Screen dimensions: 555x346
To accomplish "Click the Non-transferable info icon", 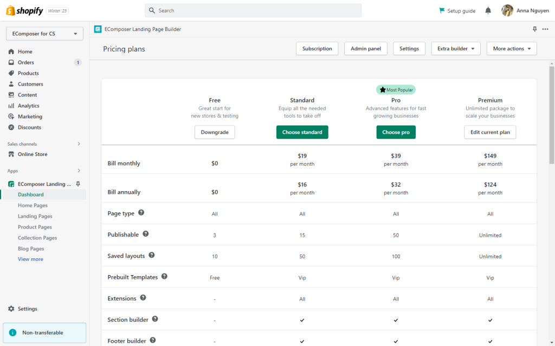I will pyautogui.click(x=13, y=332).
